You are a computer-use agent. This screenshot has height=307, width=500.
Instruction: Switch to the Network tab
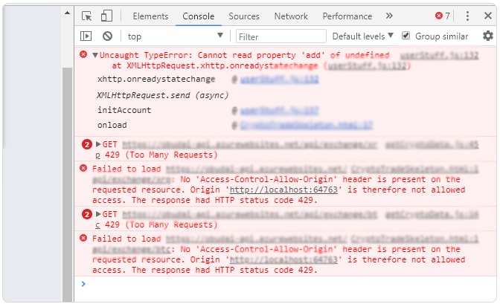(x=291, y=16)
